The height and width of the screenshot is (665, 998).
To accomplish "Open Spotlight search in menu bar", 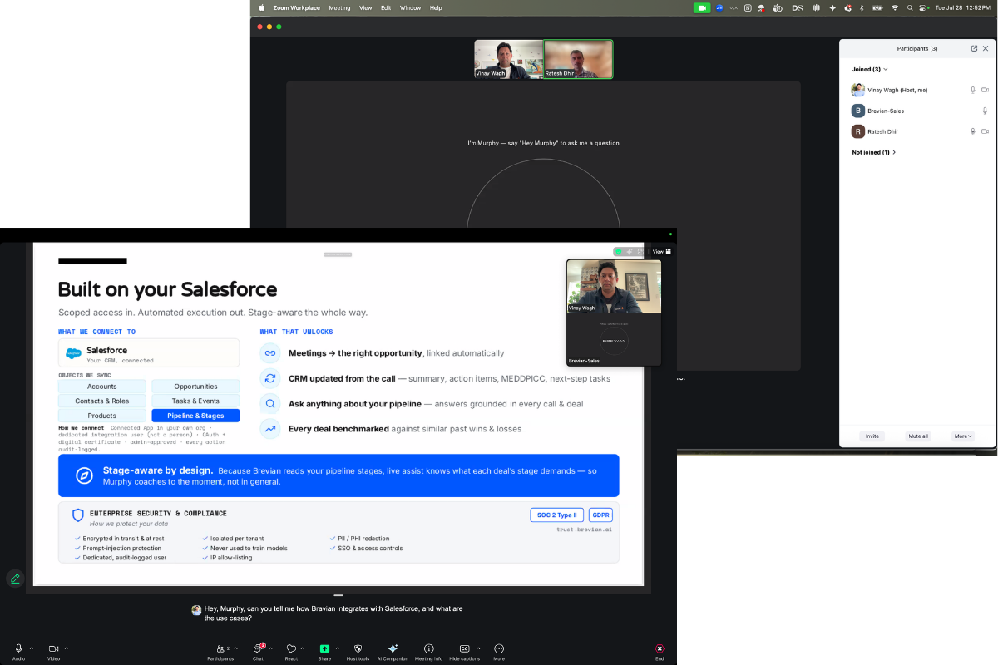I will click(x=910, y=7).
